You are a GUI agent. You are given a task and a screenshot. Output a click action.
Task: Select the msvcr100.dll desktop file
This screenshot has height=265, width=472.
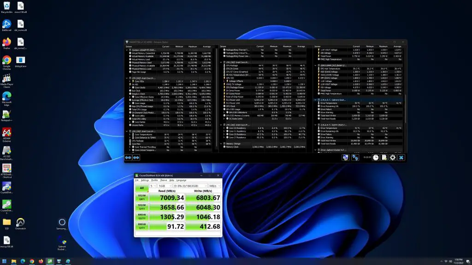point(20,7)
